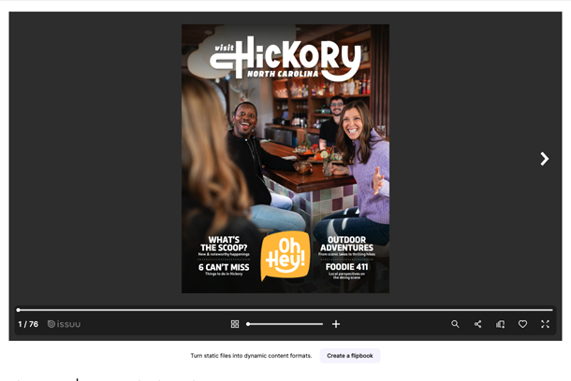Click the zoom level slider
This screenshot has width=571, height=381.
click(285, 324)
